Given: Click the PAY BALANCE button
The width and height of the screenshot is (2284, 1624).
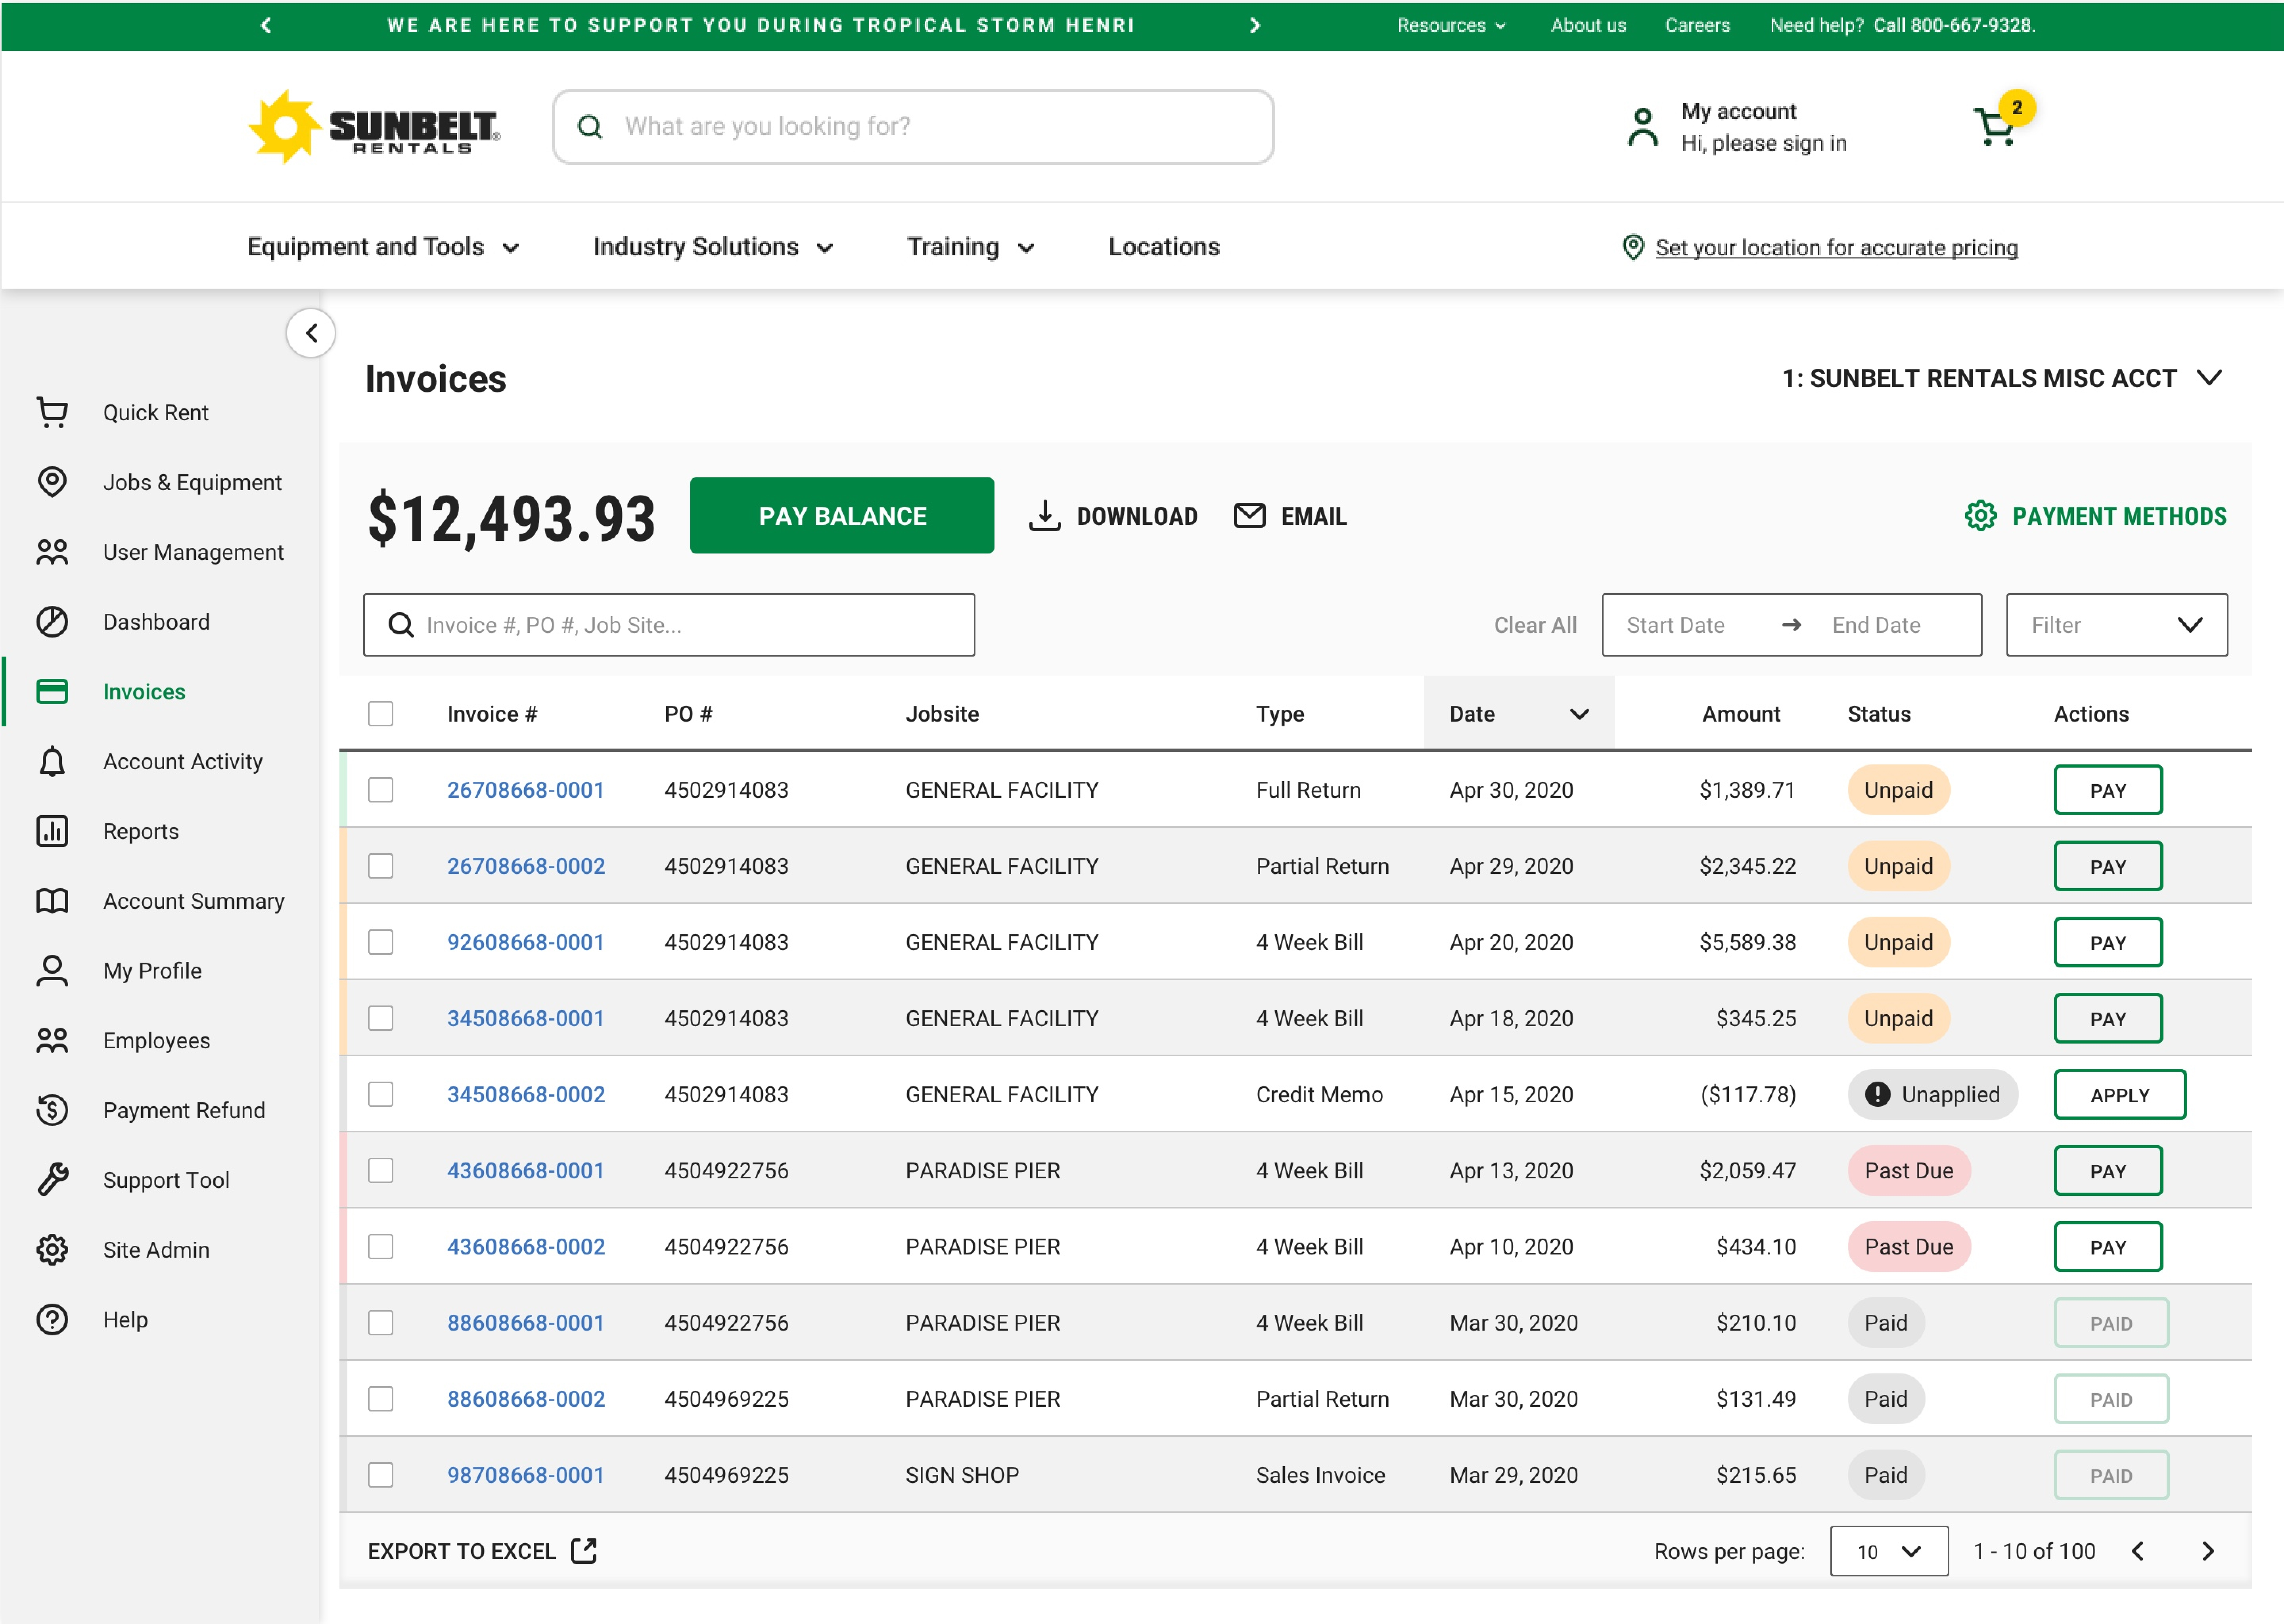Looking at the screenshot, I should 842,516.
